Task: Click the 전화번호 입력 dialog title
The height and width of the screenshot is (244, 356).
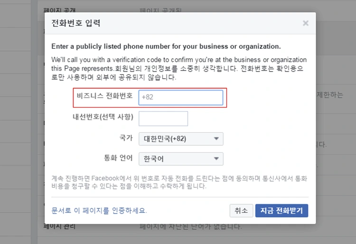Action: (76, 23)
